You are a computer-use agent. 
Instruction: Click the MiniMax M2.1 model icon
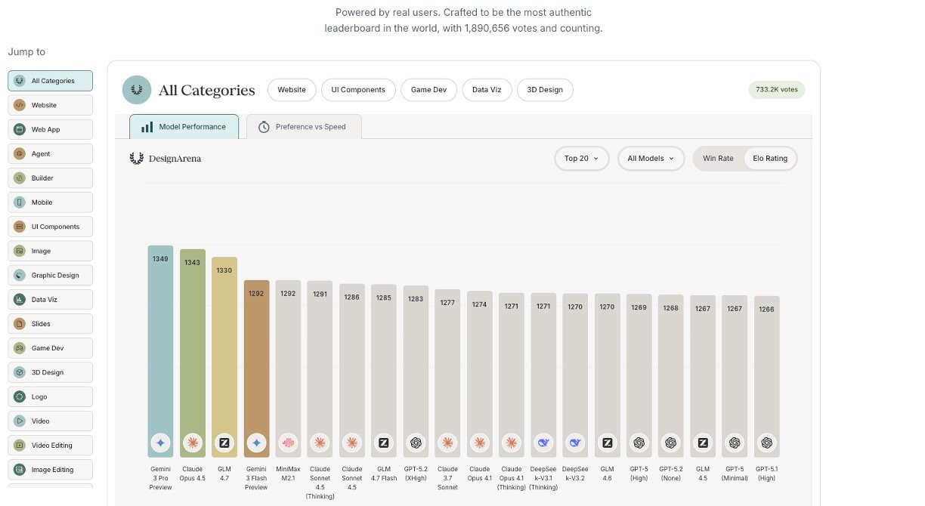click(288, 443)
